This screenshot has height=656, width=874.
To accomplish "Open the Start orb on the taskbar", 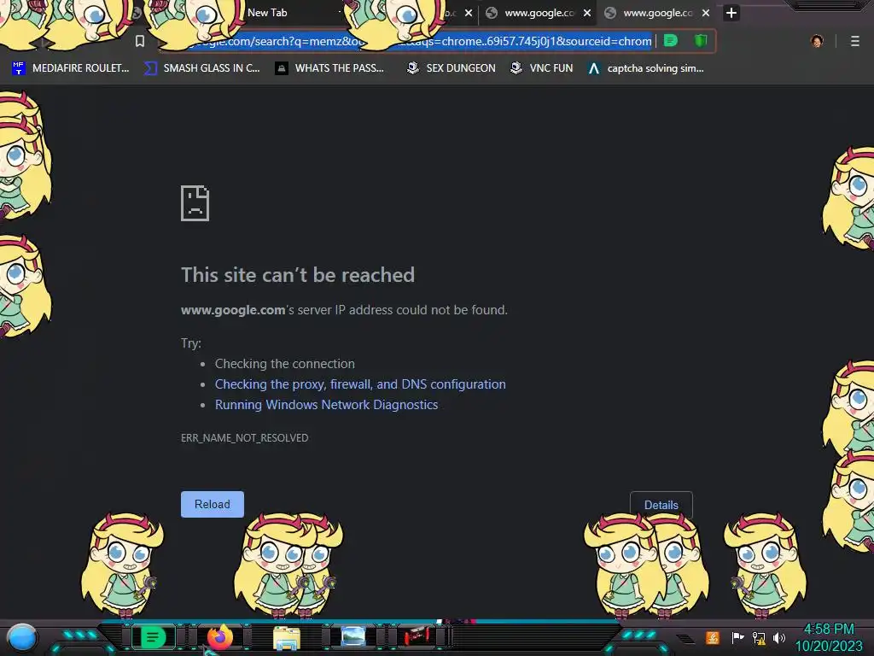I will (x=22, y=638).
